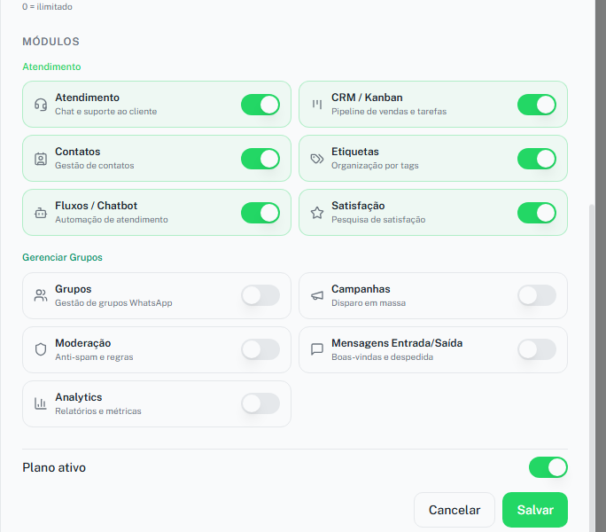Turn off the CRM / Kanban switch
Viewport: 606px width, 532px height.
tap(537, 105)
